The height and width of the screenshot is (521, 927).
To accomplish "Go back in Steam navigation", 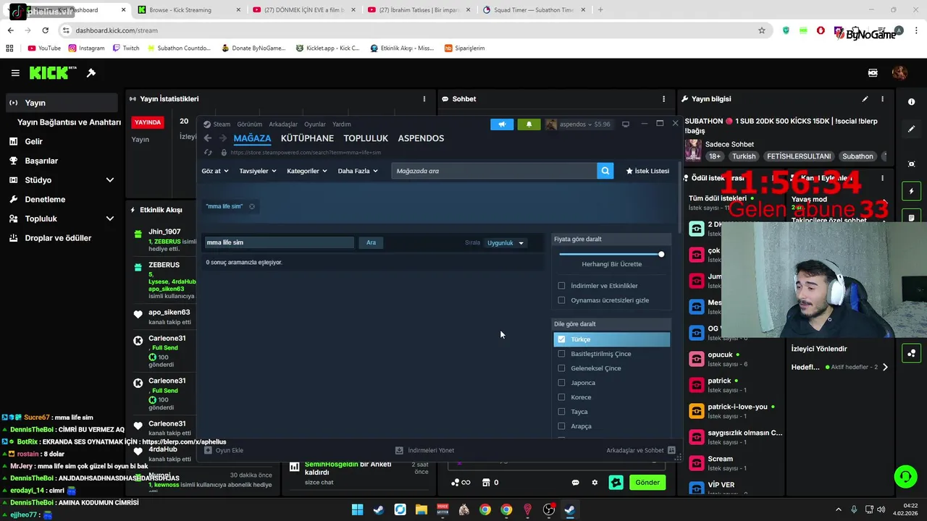I will tap(208, 138).
